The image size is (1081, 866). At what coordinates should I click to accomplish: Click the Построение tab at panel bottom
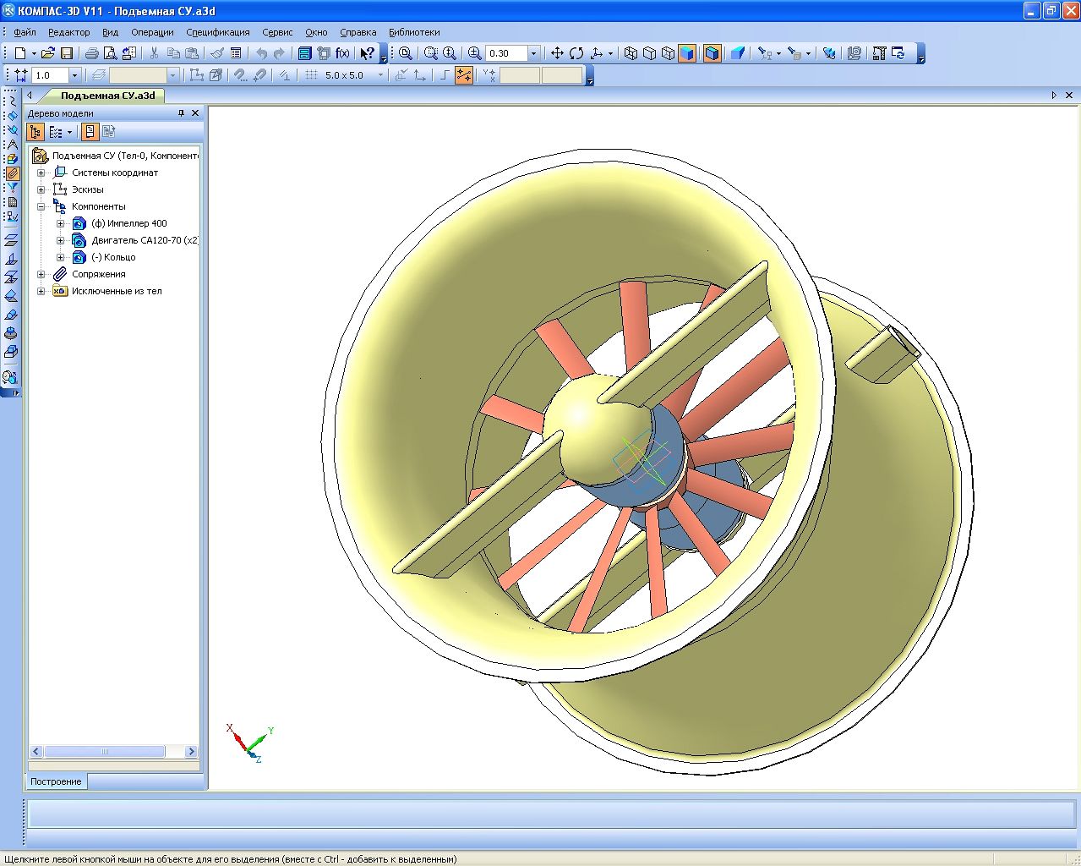click(57, 781)
